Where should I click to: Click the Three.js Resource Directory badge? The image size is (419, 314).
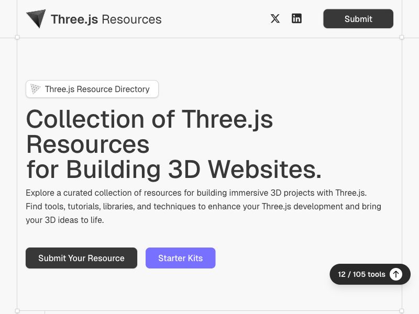point(92,89)
